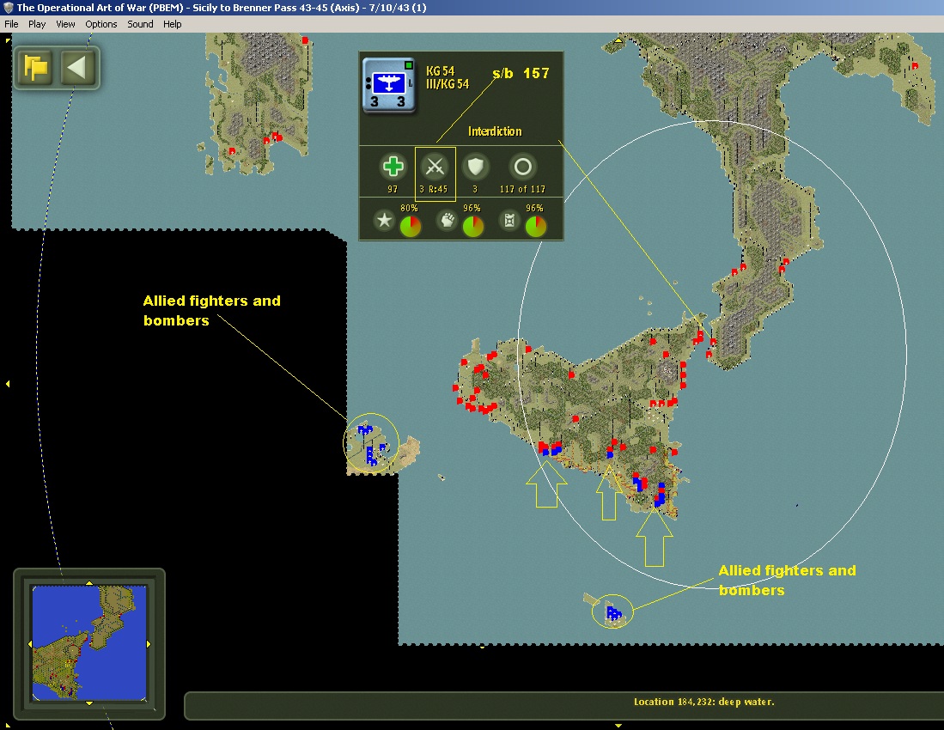
Task: Click the star proficiency icon
Action: click(384, 220)
